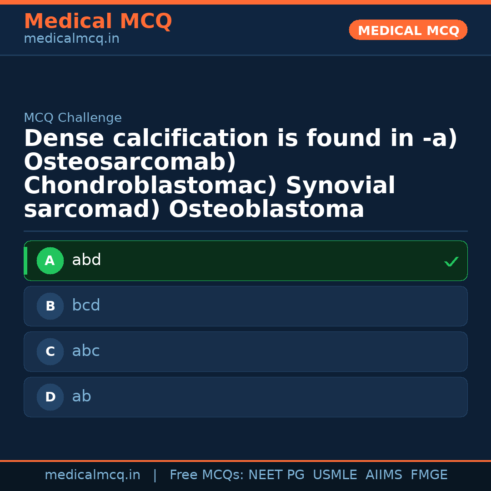Click the circular A badge icon
491x491 pixels.
pos(50,261)
